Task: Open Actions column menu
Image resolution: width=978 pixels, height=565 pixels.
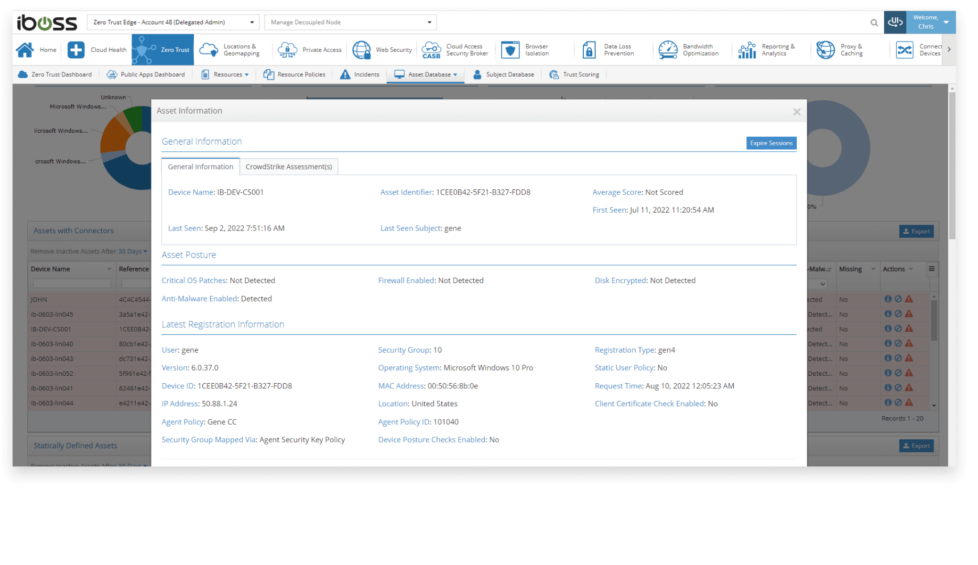Action: (x=911, y=269)
